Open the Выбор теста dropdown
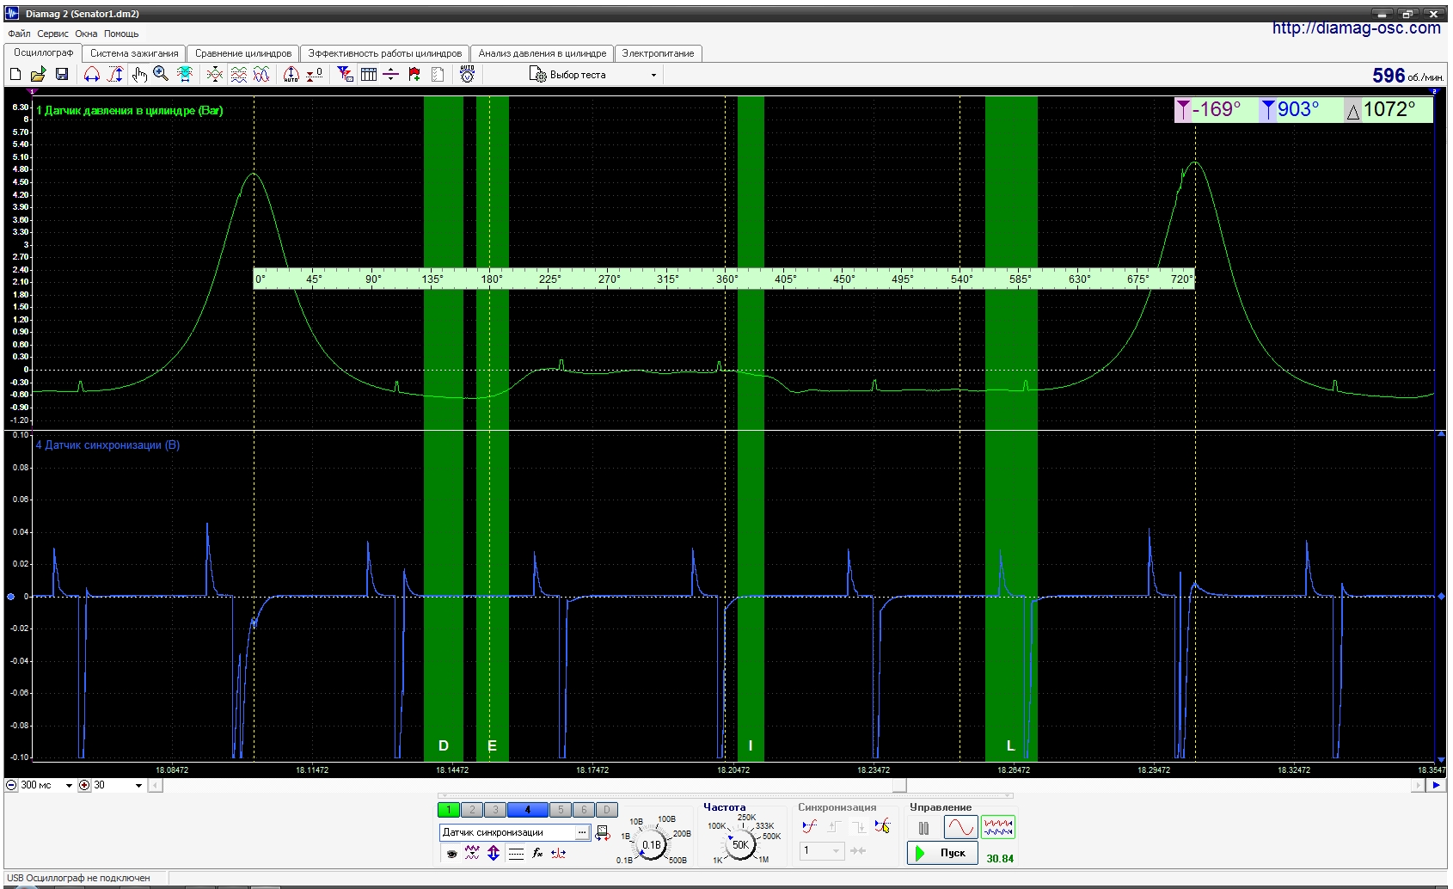The image size is (1453, 889). (593, 75)
